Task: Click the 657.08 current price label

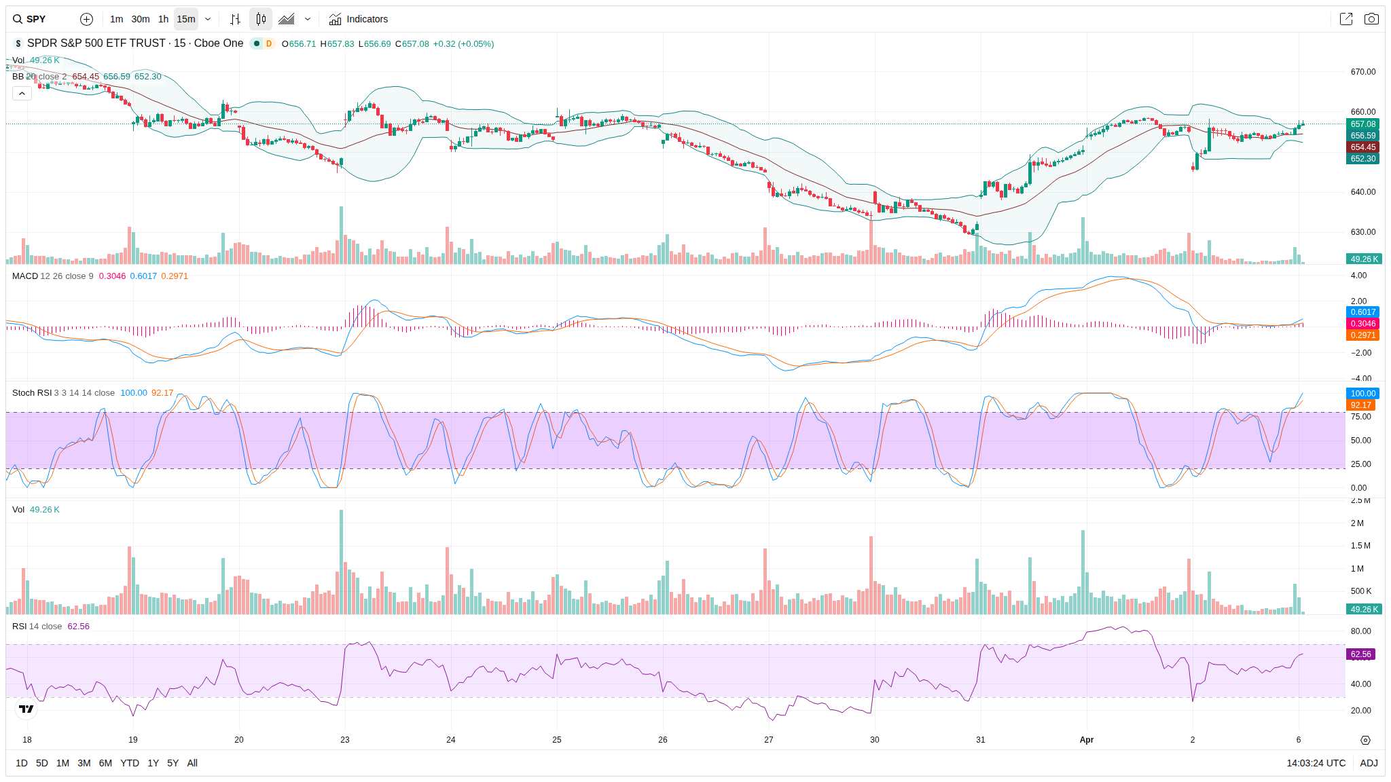Action: (x=1362, y=124)
